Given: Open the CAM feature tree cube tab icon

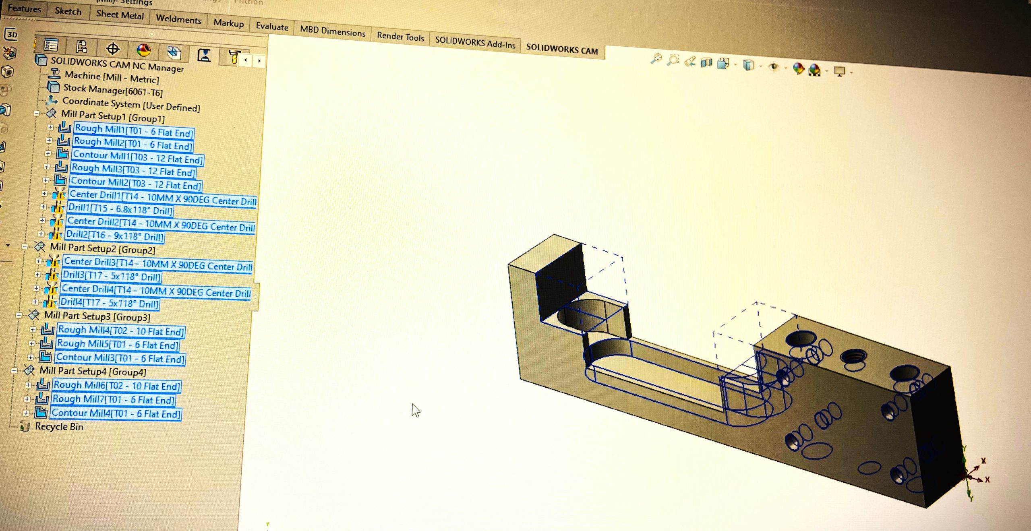Looking at the screenshot, I should pos(174,52).
